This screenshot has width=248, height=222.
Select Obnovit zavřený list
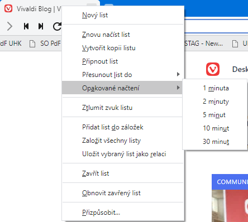tap(123, 193)
